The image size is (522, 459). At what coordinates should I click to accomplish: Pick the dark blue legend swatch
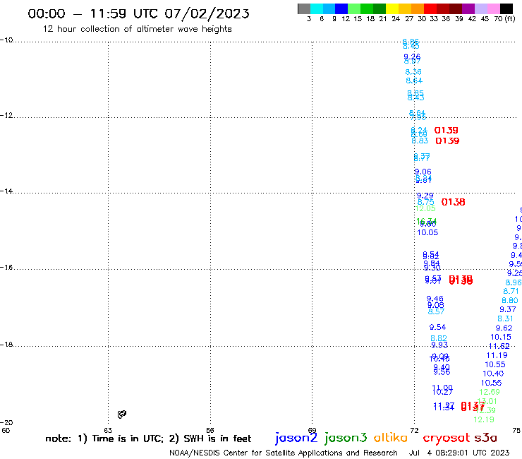(341, 8)
